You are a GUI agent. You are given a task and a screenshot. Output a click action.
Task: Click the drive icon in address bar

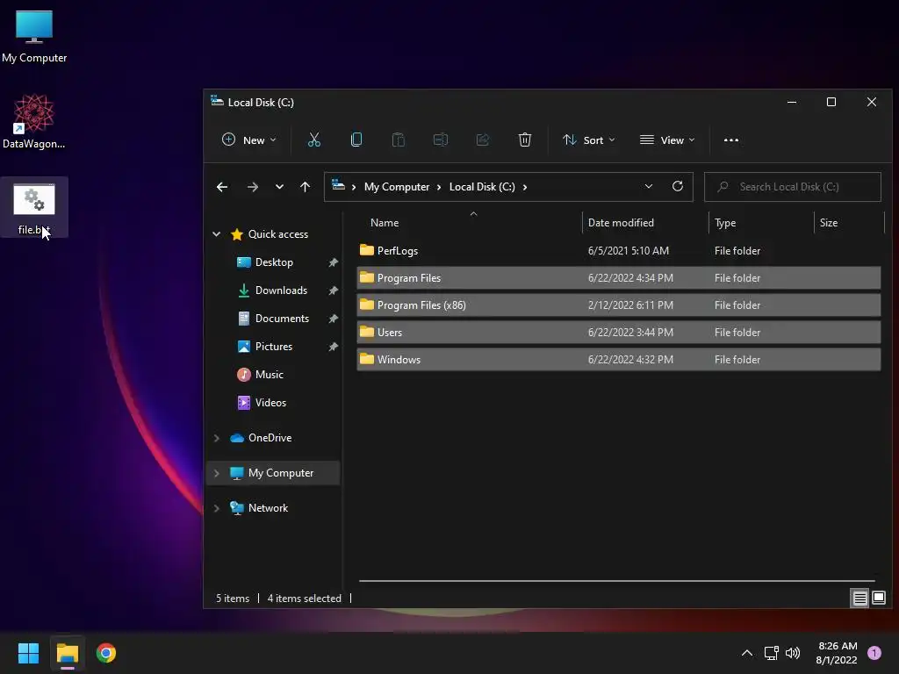click(338, 185)
